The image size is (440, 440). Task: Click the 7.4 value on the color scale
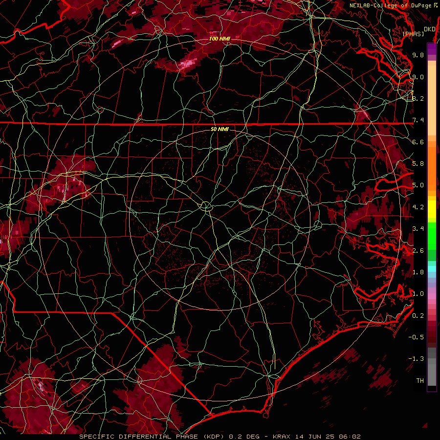coord(418,120)
